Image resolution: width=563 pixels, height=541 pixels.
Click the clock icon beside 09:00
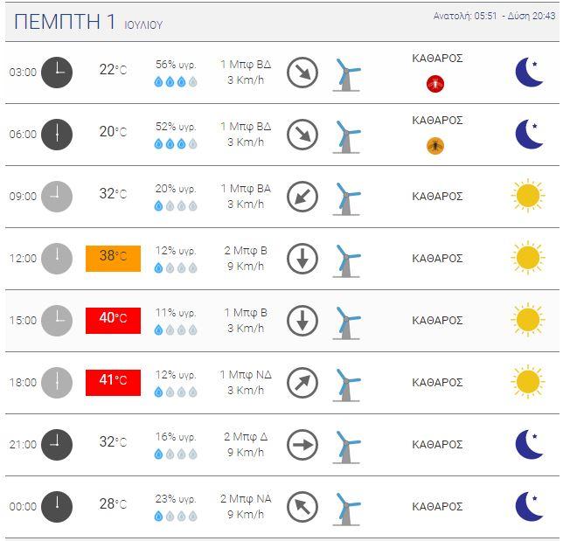57,197
